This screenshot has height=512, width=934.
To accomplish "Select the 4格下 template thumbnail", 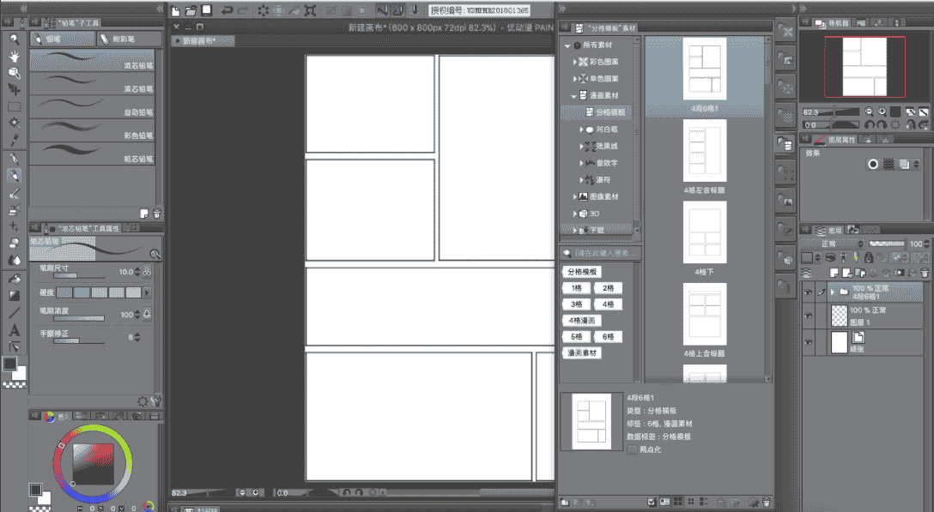I will click(705, 232).
